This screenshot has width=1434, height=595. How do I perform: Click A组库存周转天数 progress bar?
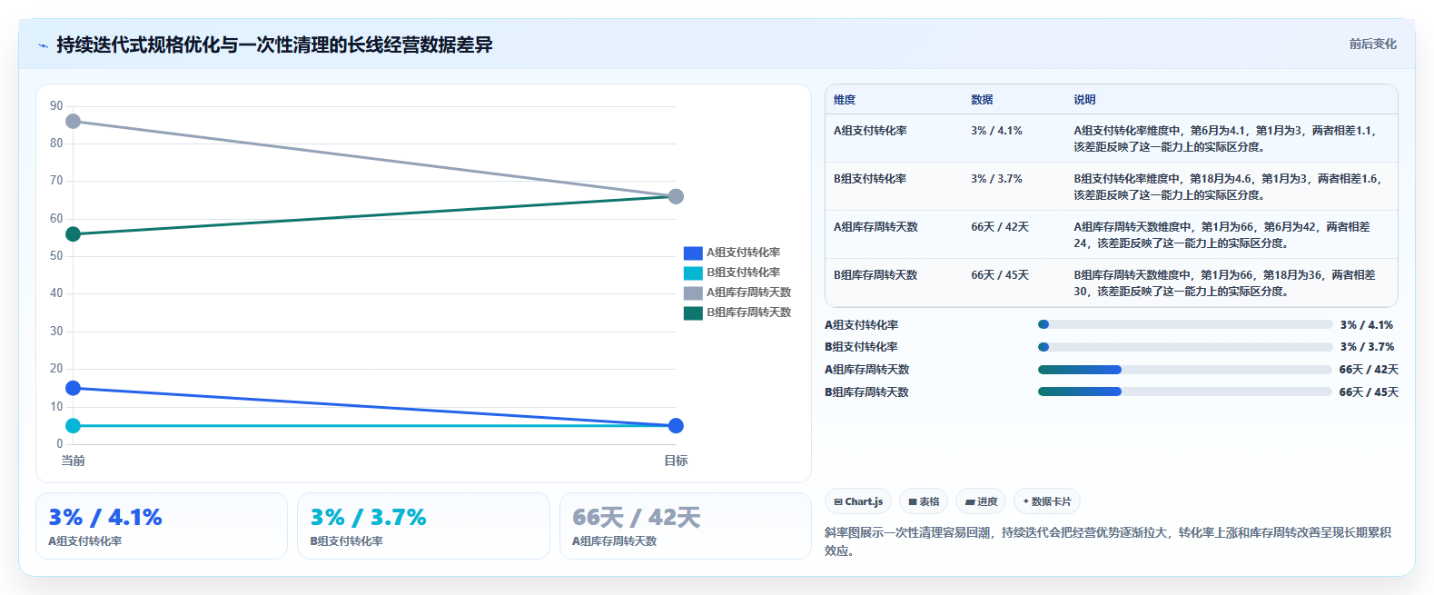pyautogui.click(x=1185, y=370)
